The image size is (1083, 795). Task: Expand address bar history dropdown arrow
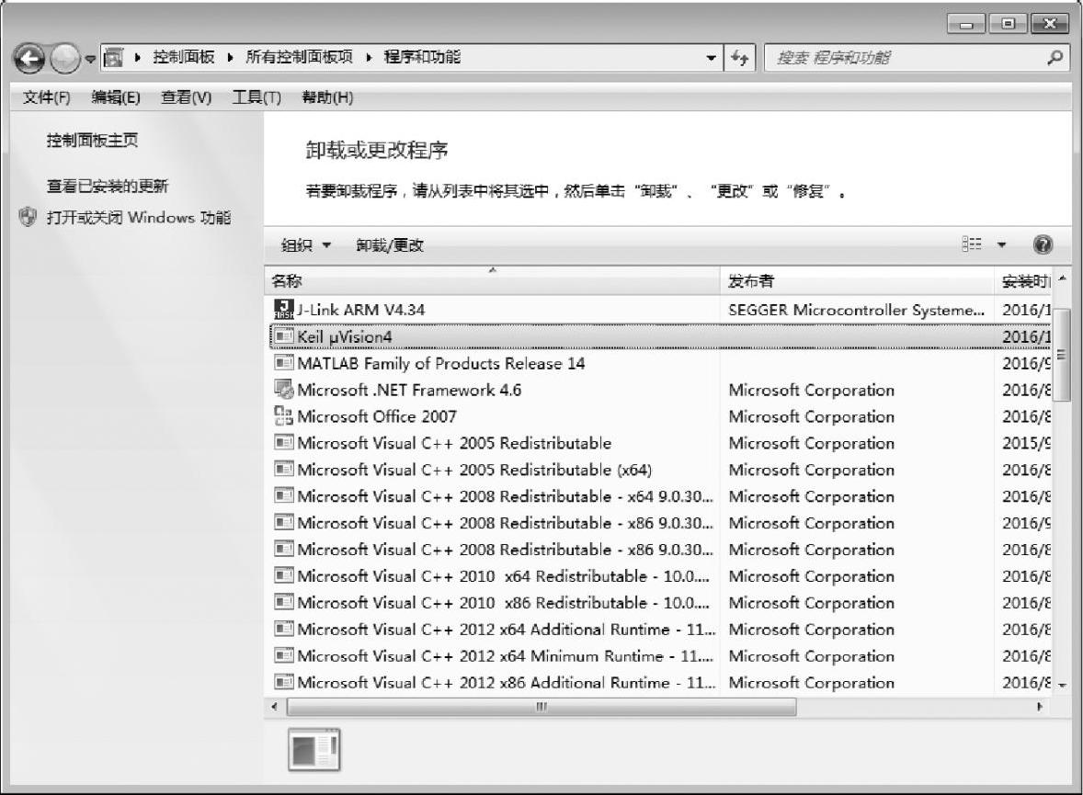click(x=711, y=58)
